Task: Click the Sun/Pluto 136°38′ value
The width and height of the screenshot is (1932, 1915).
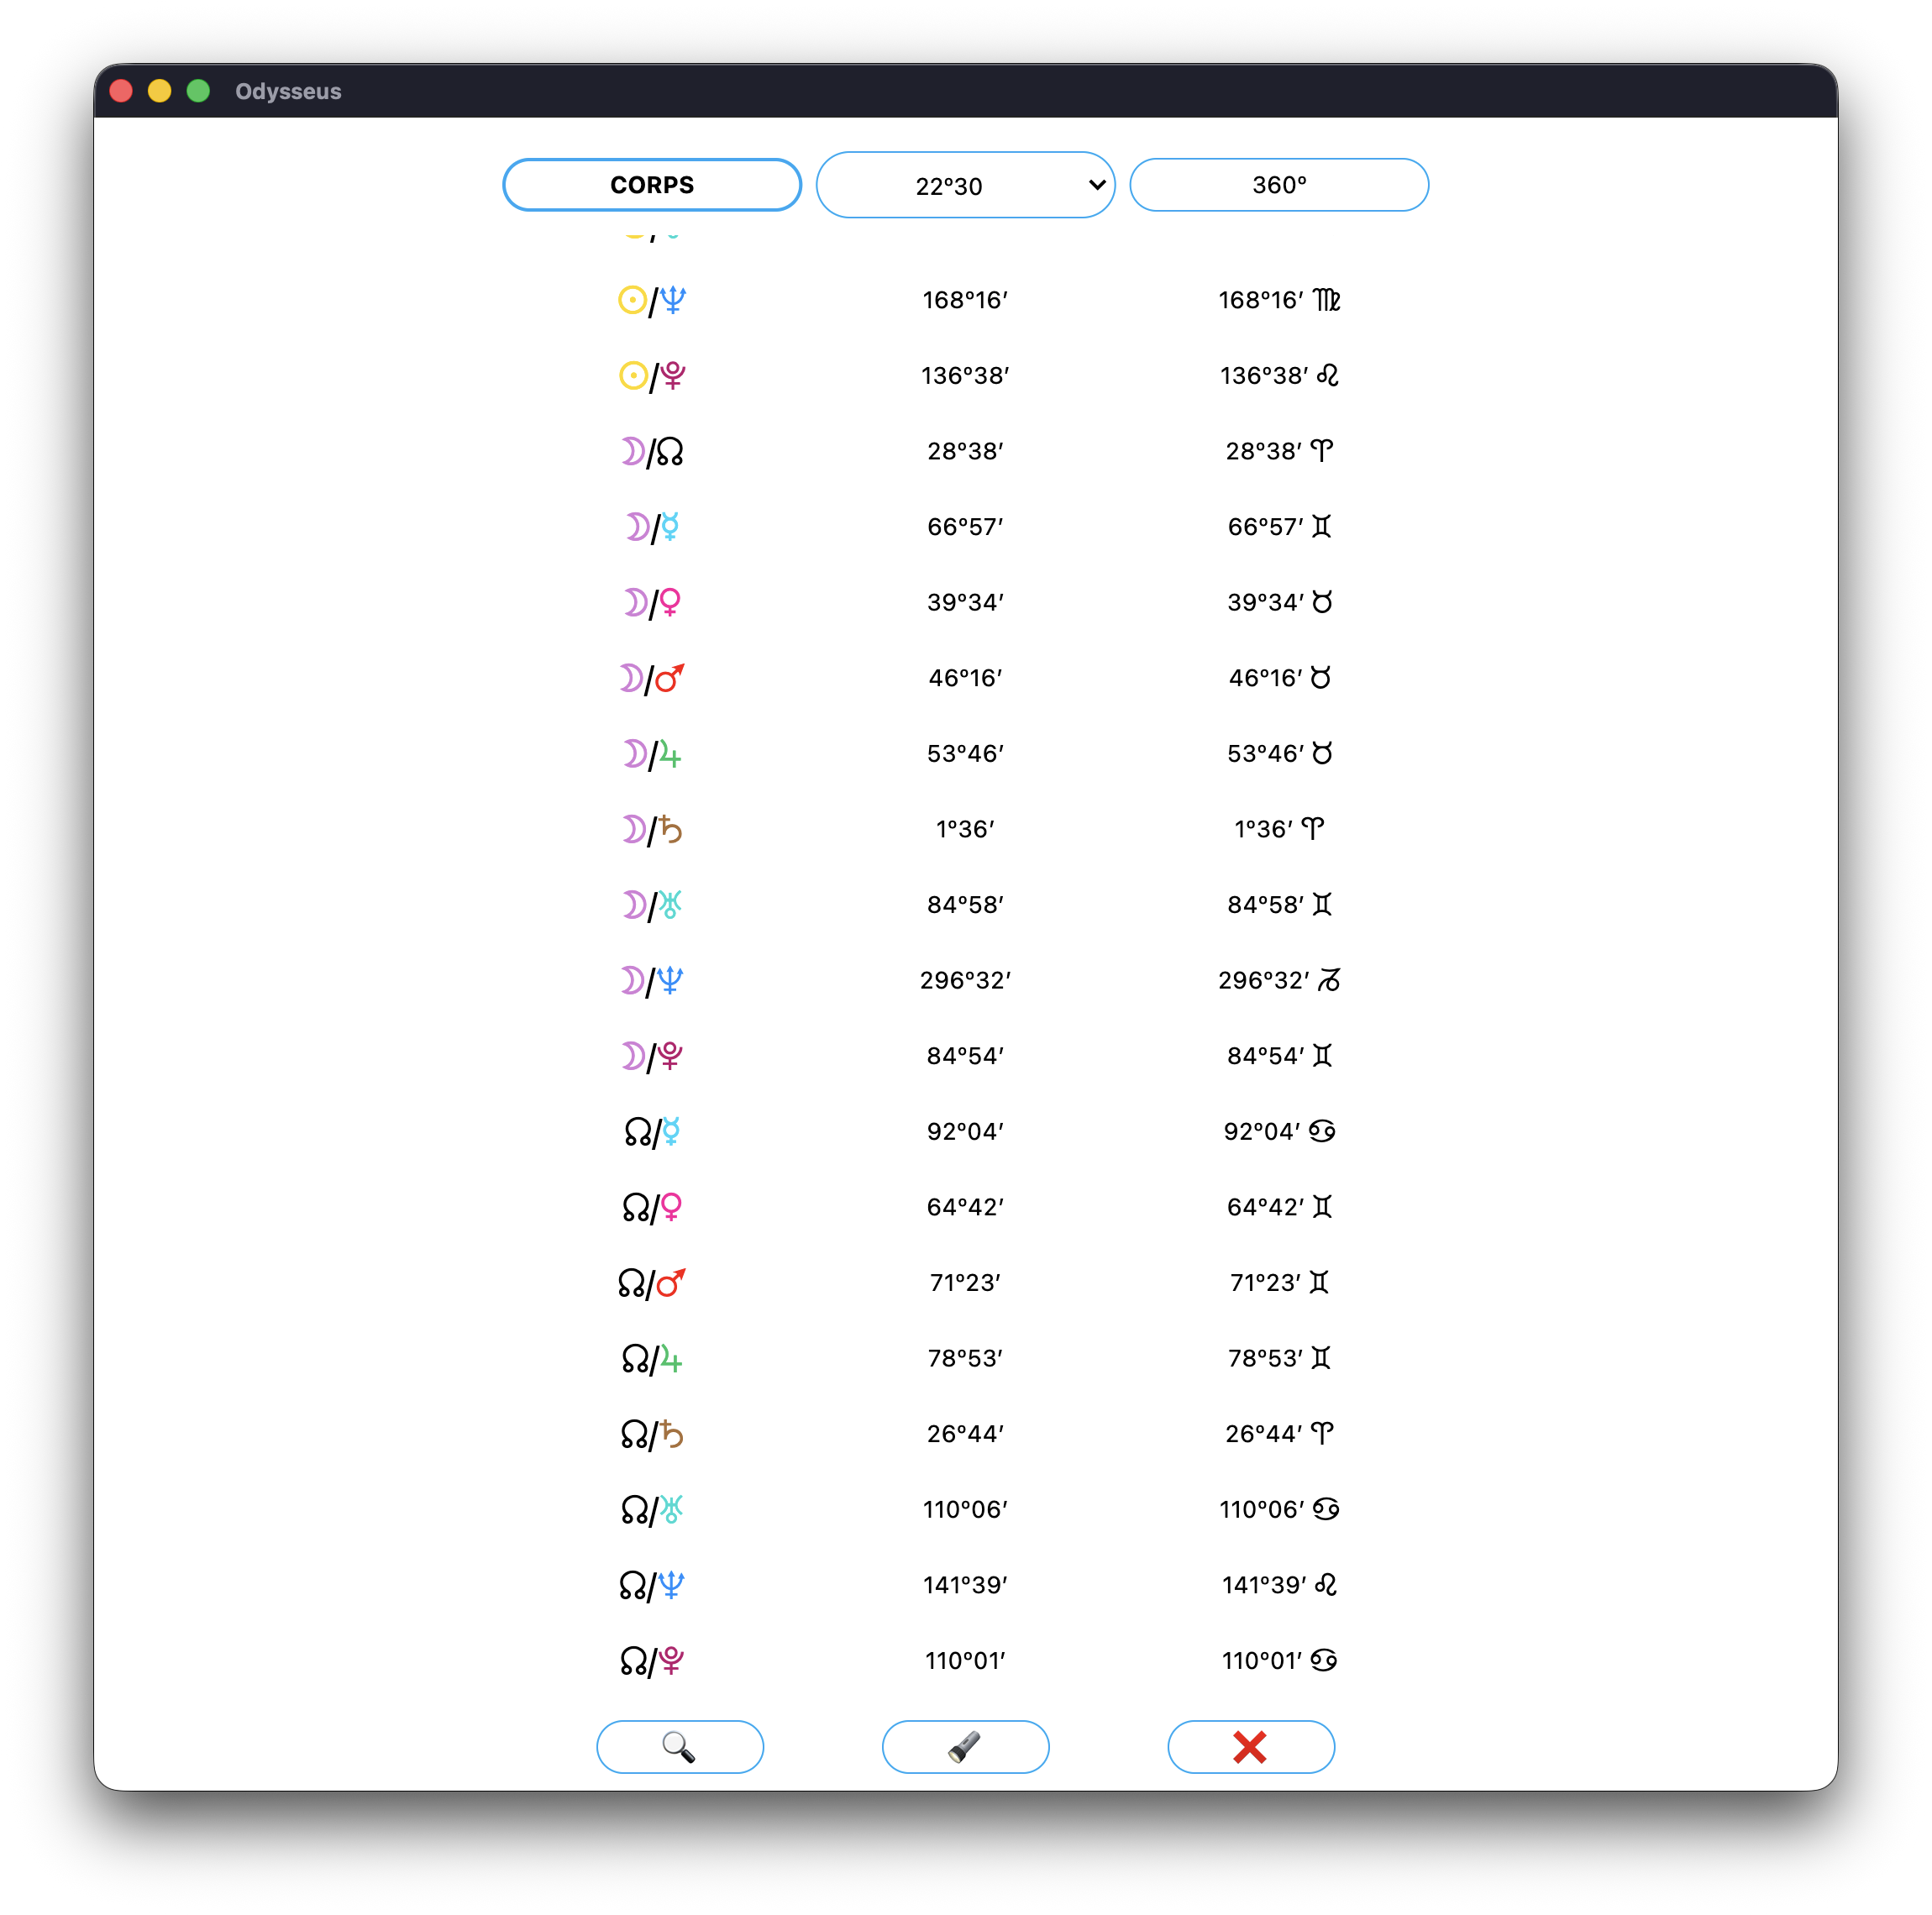Action: [965, 375]
